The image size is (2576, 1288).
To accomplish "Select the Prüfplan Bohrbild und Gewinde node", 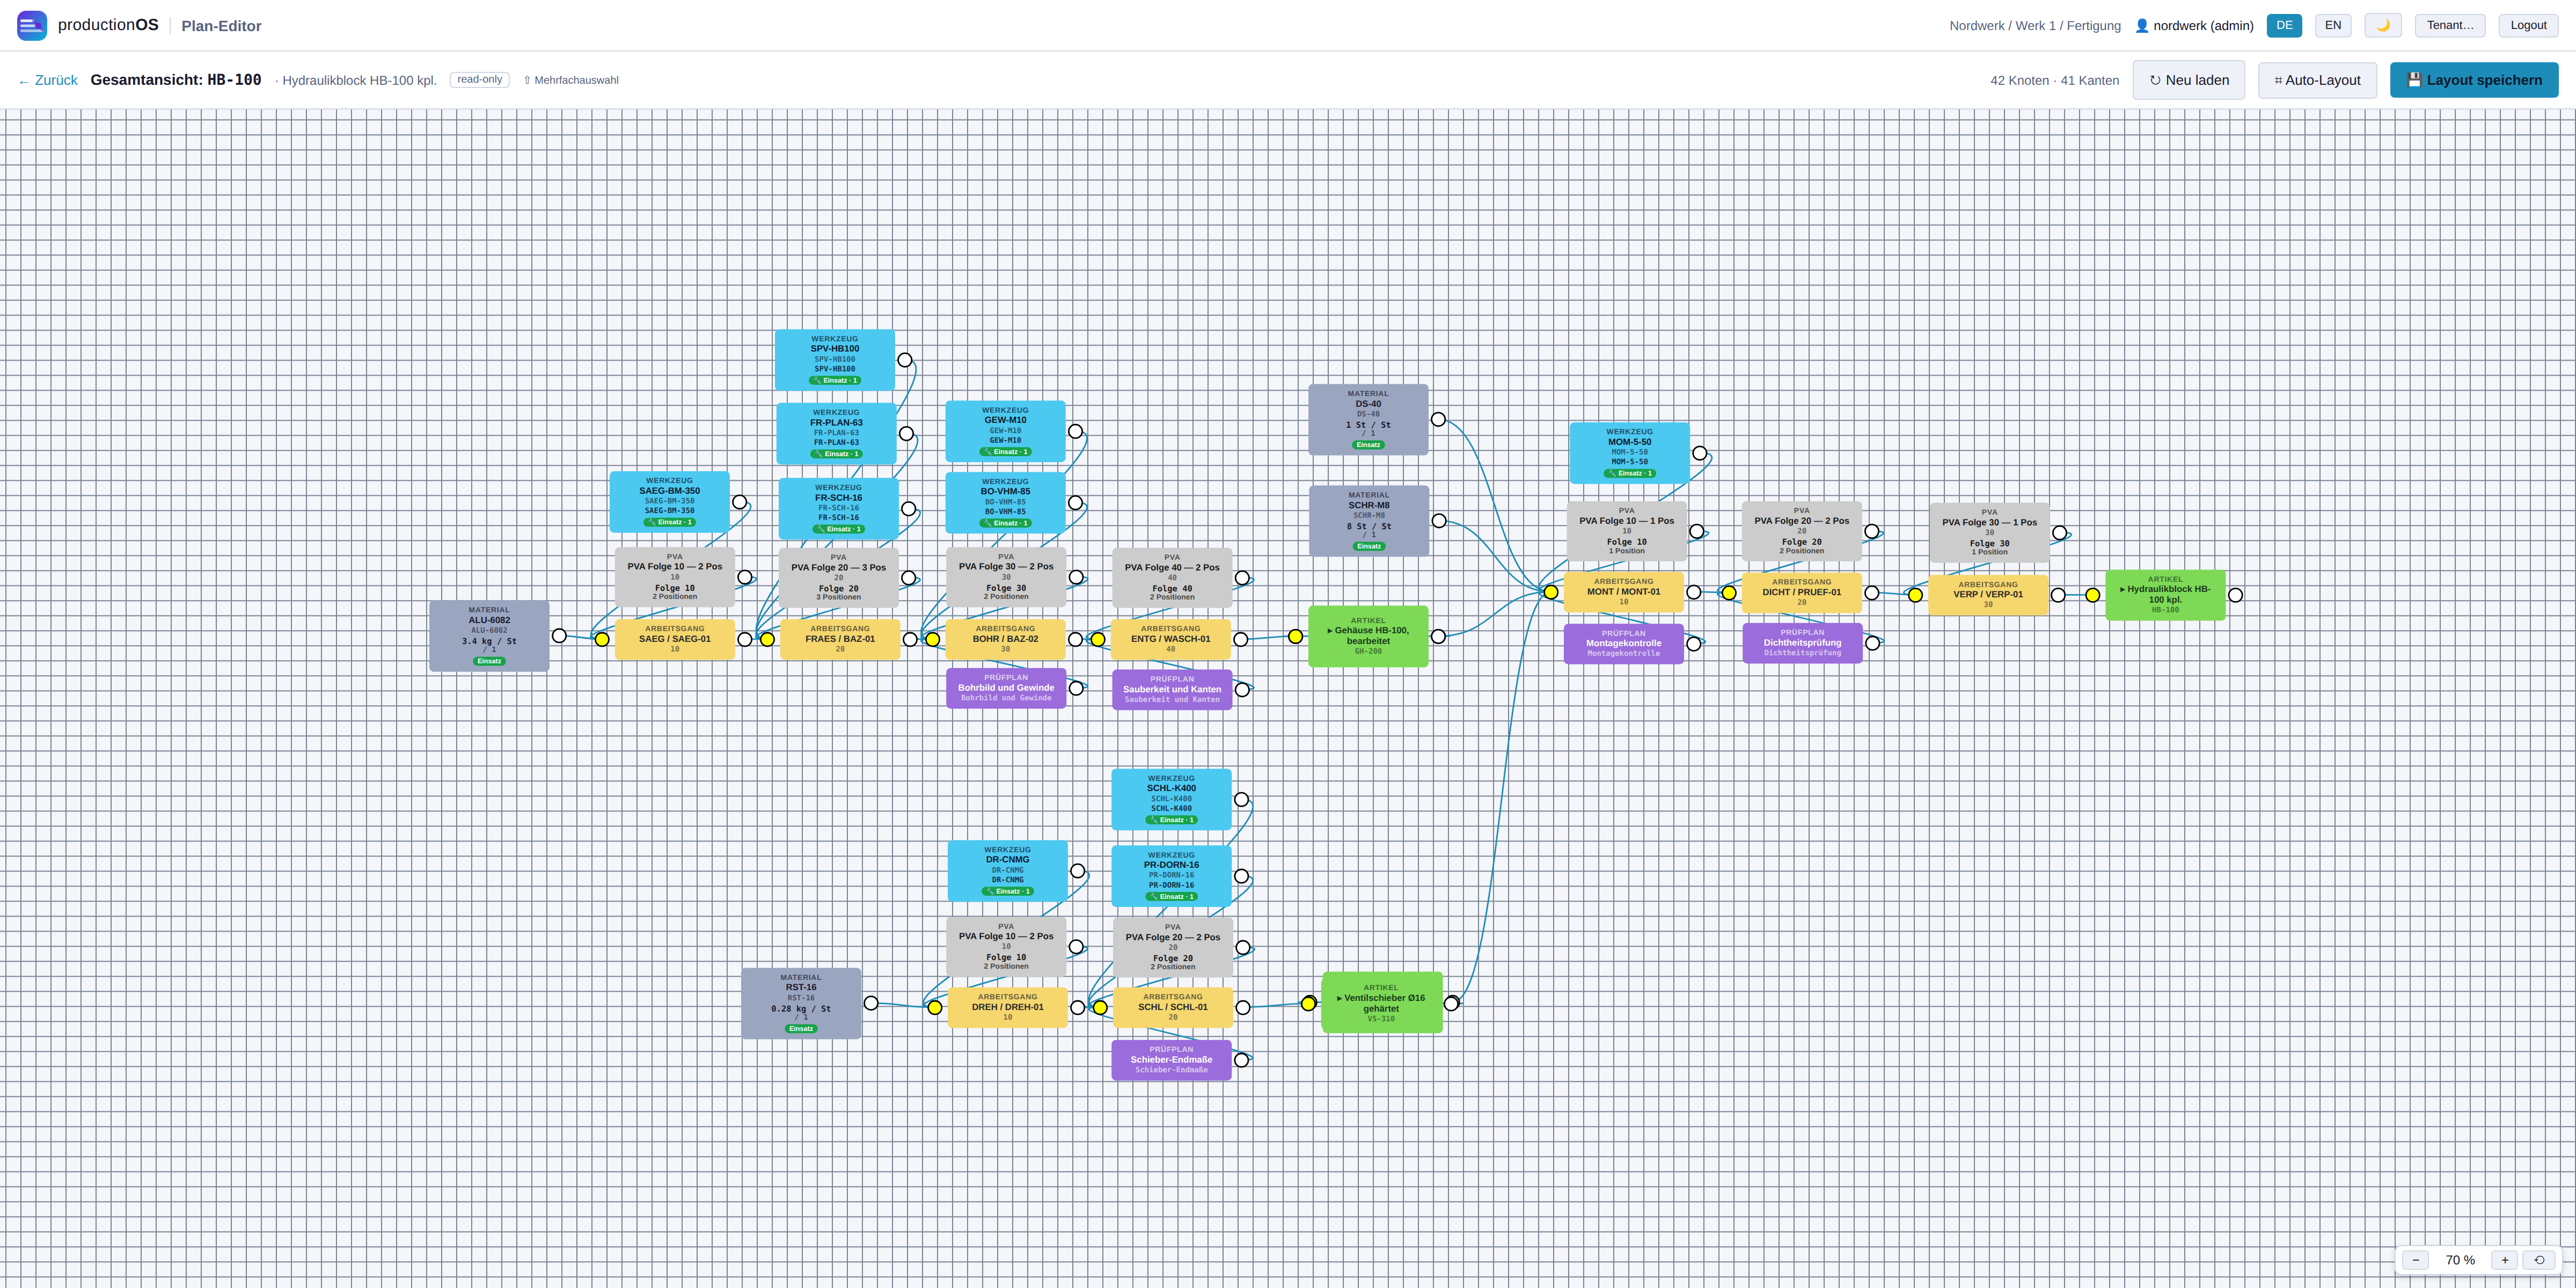I will coord(1006,688).
